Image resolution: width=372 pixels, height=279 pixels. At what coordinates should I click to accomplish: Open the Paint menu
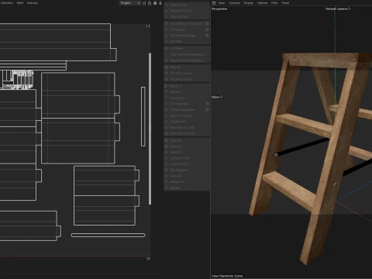[x=20, y=3]
